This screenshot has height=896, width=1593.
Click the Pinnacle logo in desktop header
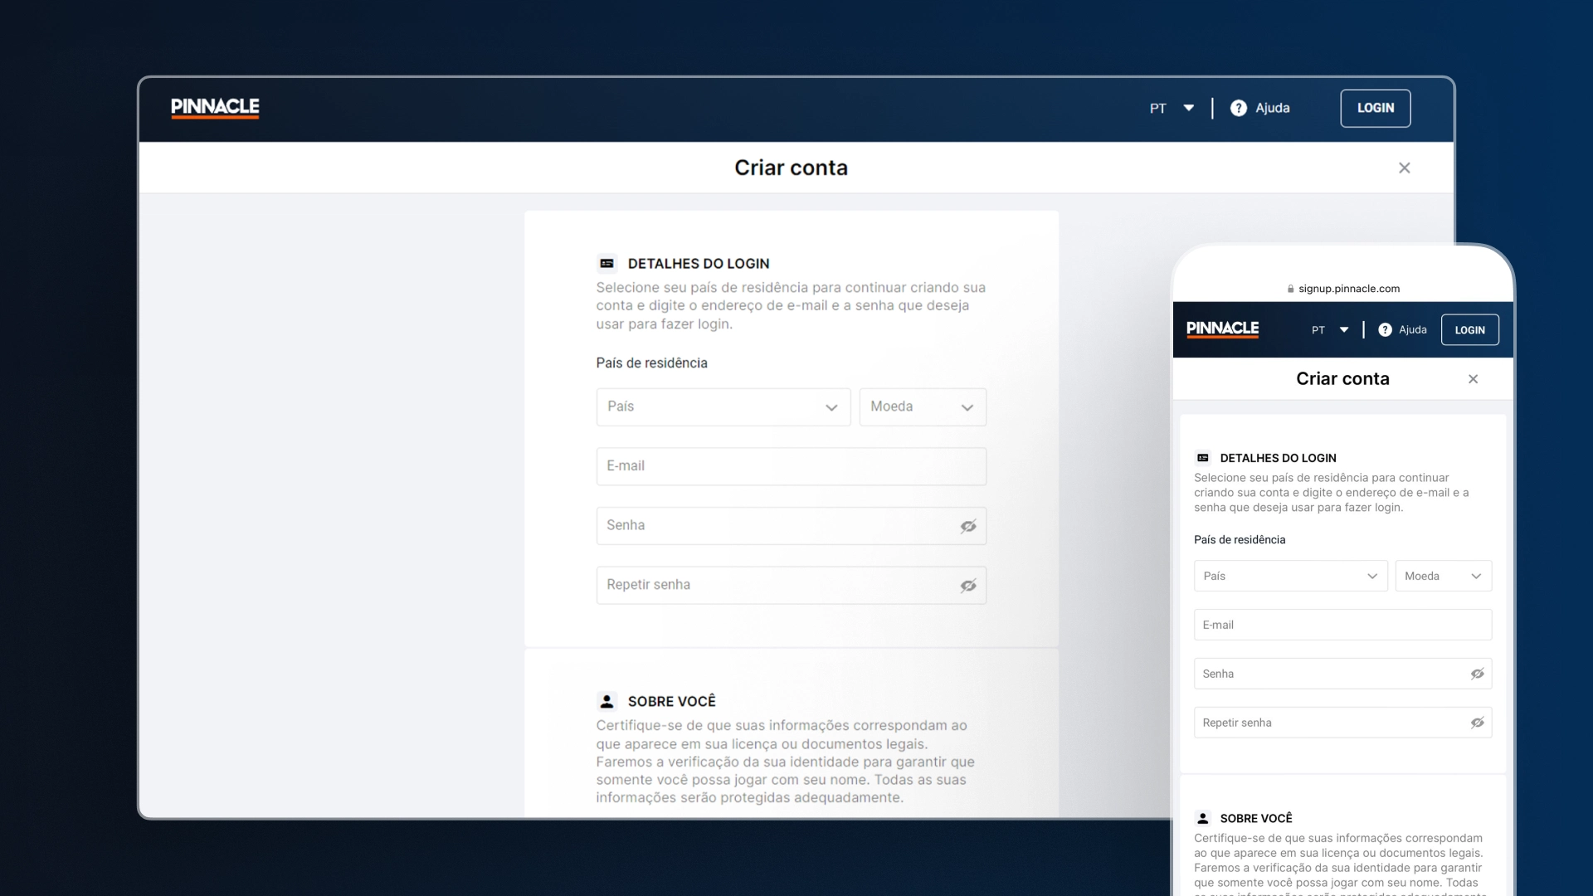[x=215, y=108]
